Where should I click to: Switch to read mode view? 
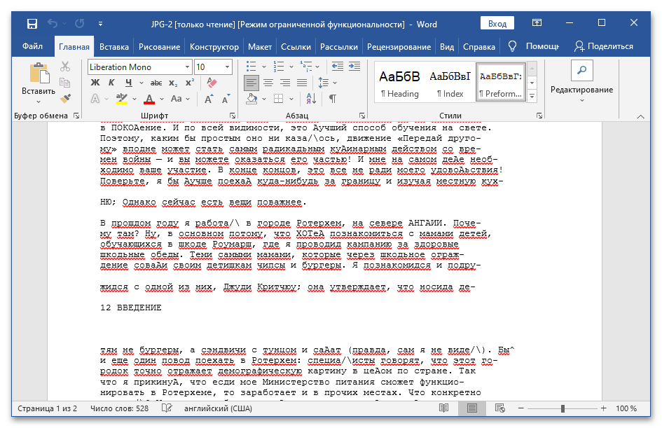tap(443, 408)
